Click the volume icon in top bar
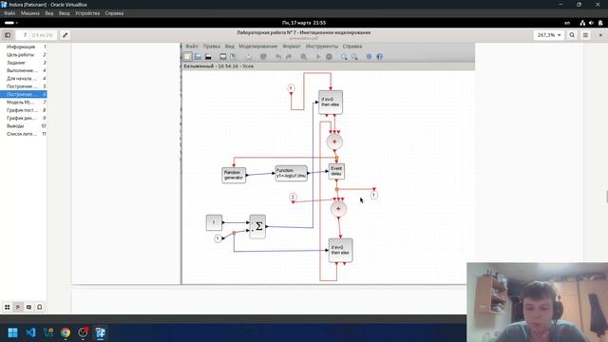 click(x=591, y=23)
